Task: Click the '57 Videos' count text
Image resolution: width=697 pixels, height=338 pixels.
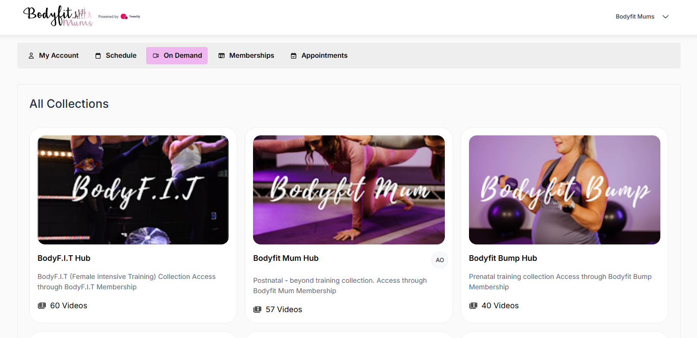Action: click(284, 310)
